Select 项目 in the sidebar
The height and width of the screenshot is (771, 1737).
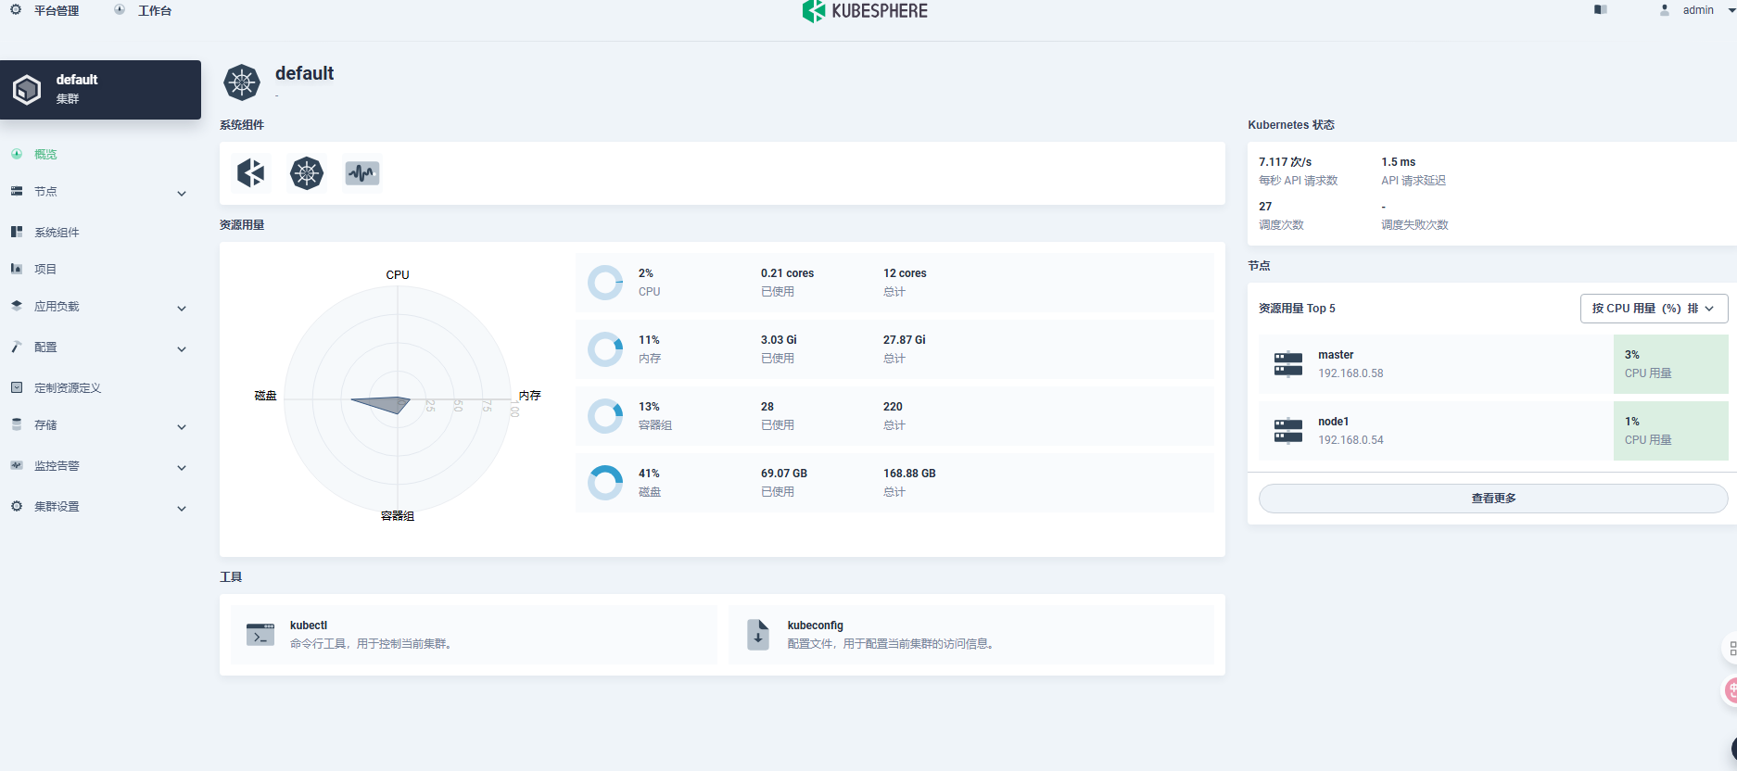click(45, 269)
